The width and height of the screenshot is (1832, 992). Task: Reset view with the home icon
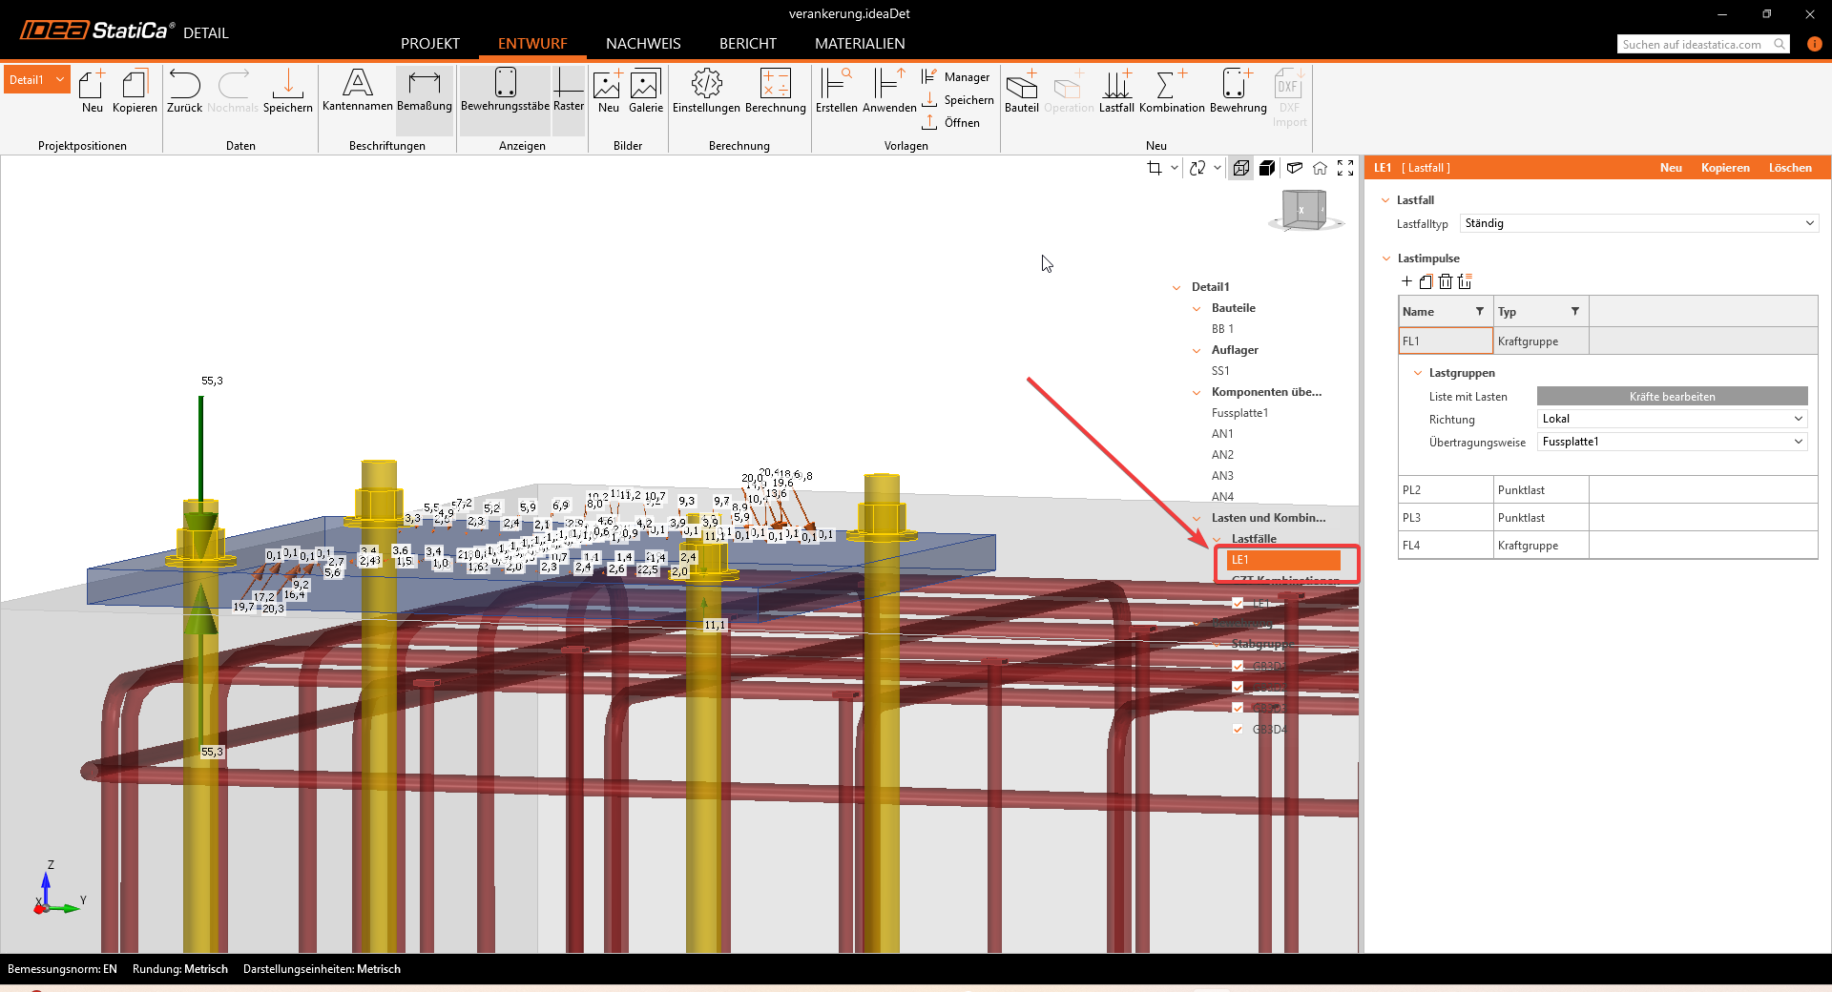coord(1320,168)
